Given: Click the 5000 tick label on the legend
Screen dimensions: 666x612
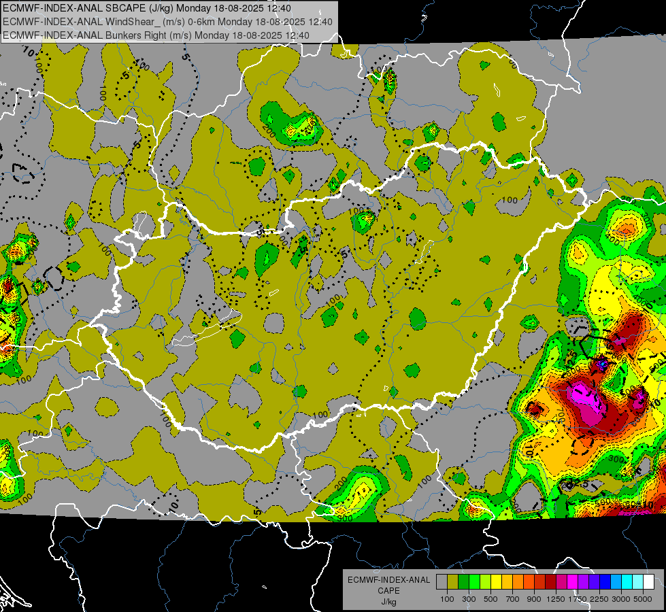Looking at the screenshot, I should pos(643,599).
